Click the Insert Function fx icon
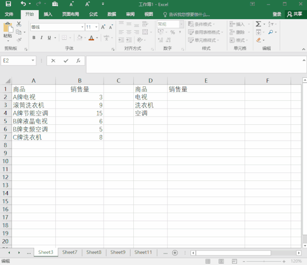The height and width of the screenshot is (265, 307). click(78, 61)
